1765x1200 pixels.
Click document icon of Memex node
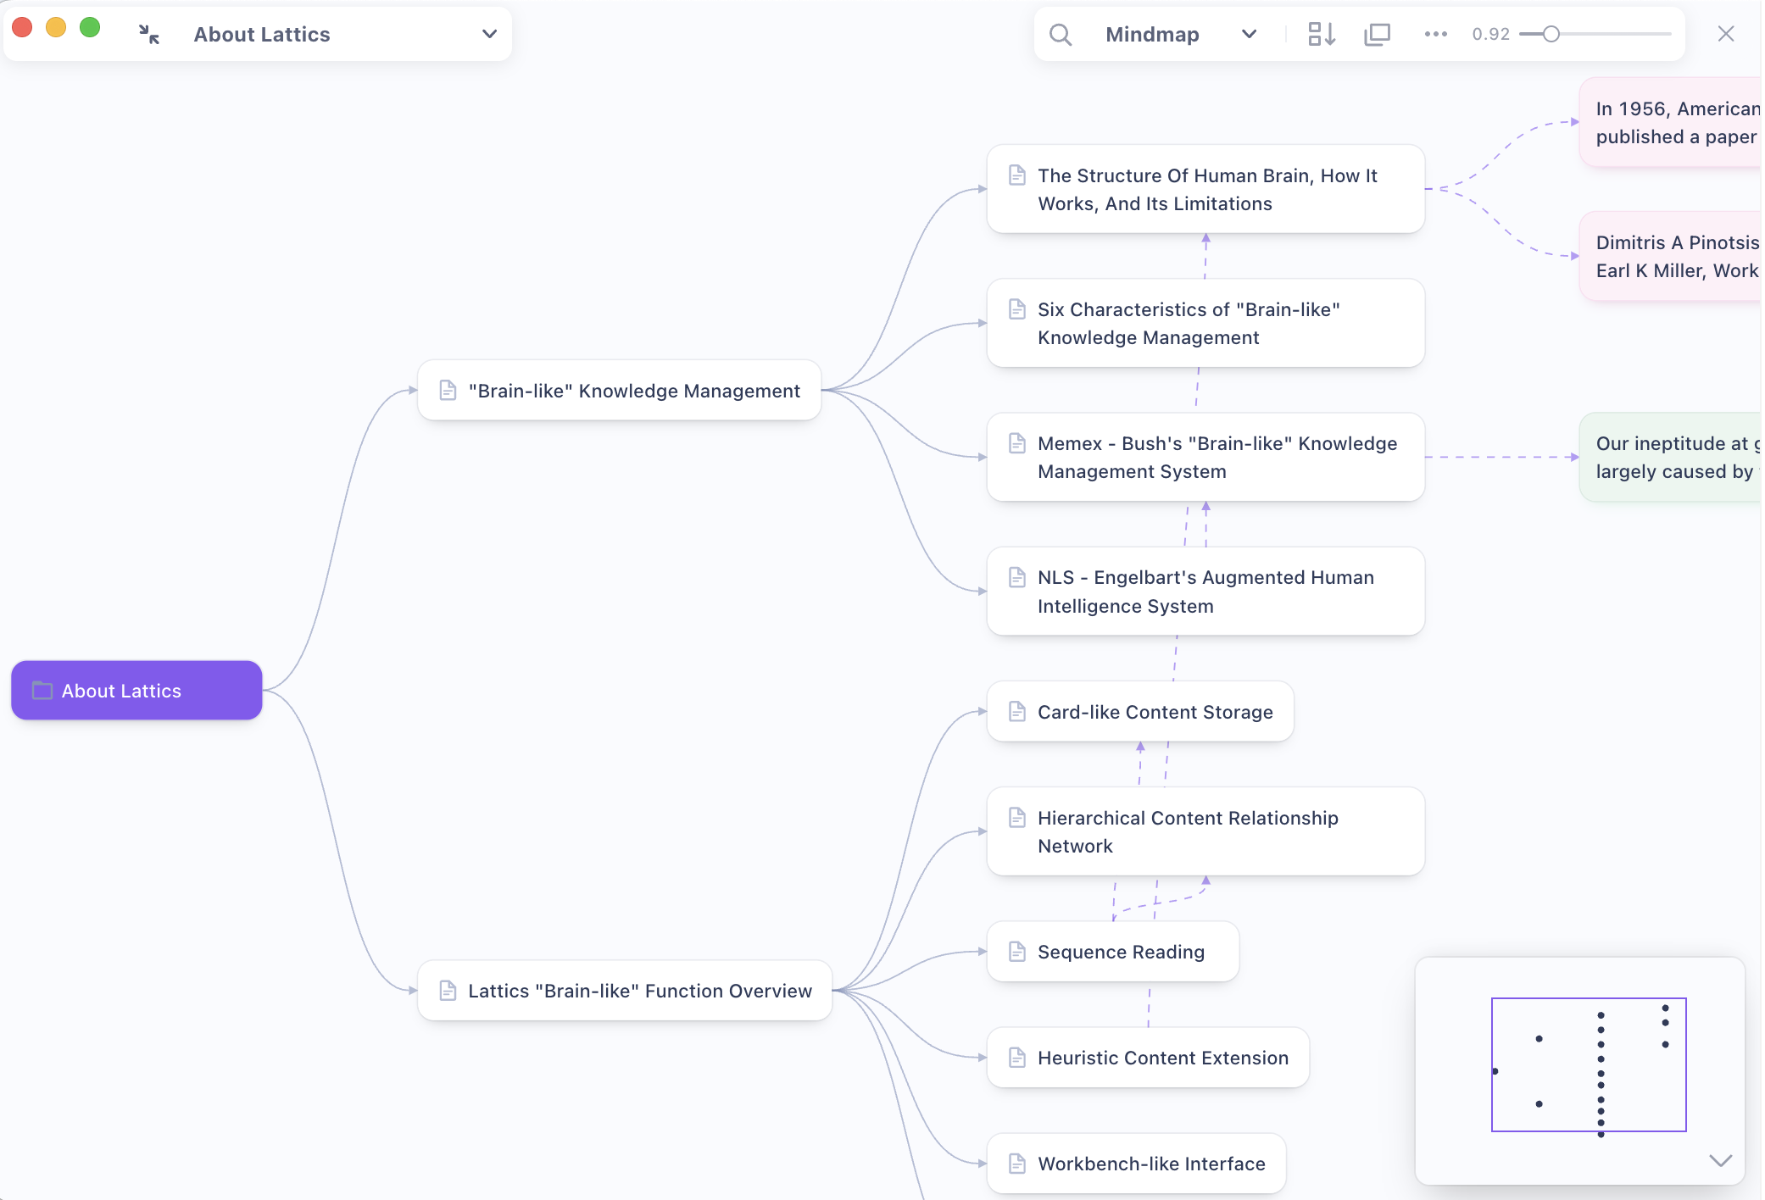1017,443
